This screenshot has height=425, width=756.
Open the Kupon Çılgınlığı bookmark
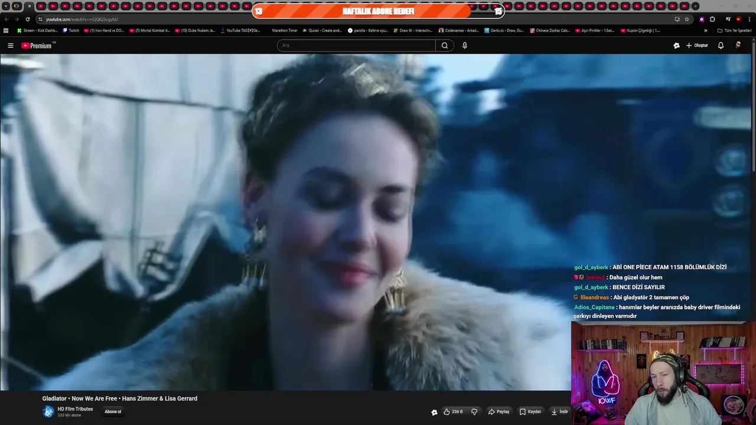pos(640,30)
